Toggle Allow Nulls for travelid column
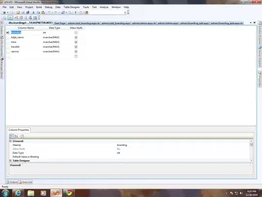The image size is (262, 197). pos(76,47)
